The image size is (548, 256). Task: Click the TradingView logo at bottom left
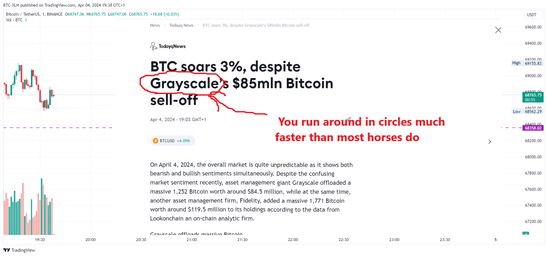click(x=19, y=250)
